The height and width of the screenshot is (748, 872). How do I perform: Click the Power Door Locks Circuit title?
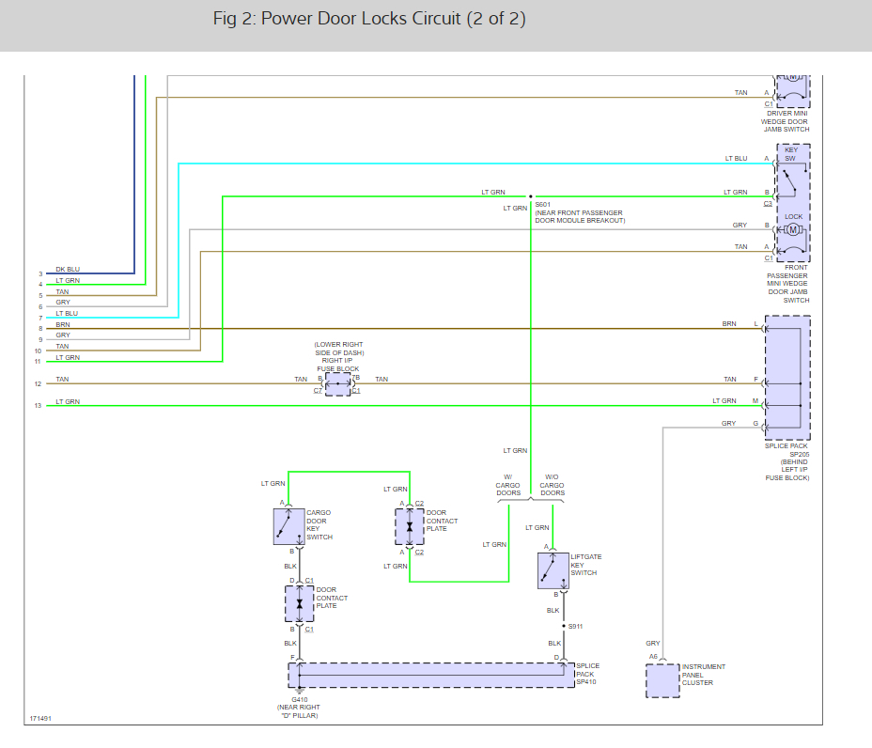tap(369, 20)
